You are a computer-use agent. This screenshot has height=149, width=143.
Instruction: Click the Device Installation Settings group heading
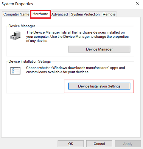[x=30, y=61]
